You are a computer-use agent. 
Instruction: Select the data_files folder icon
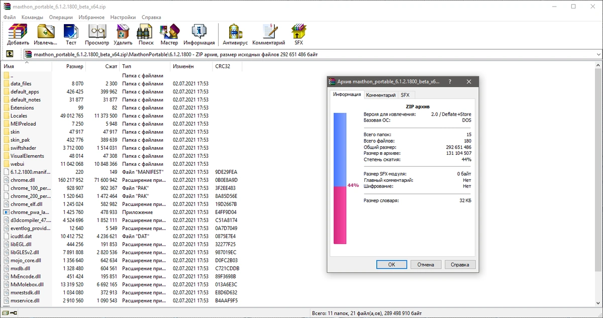(x=7, y=84)
